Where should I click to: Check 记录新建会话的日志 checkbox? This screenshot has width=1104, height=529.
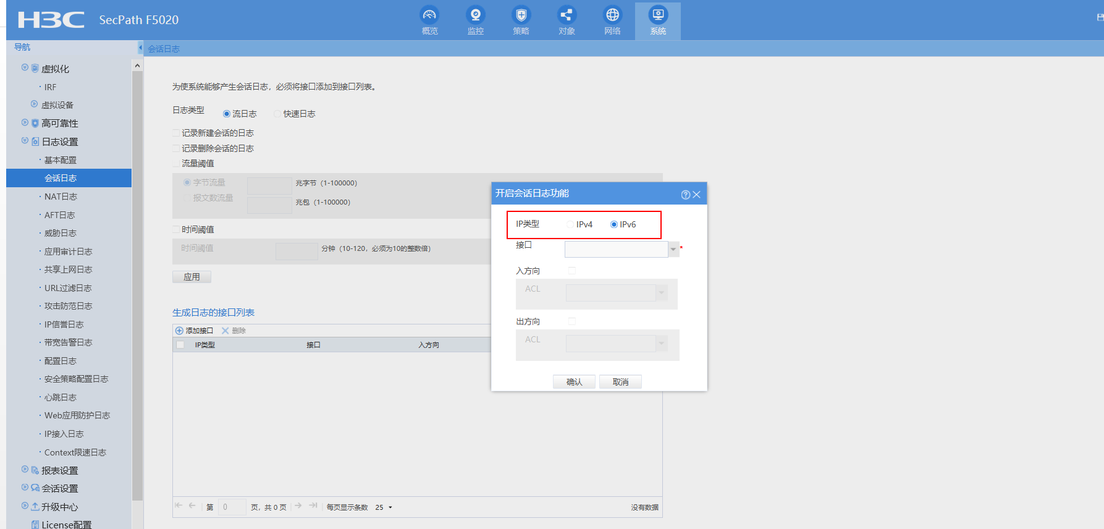[176, 133]
